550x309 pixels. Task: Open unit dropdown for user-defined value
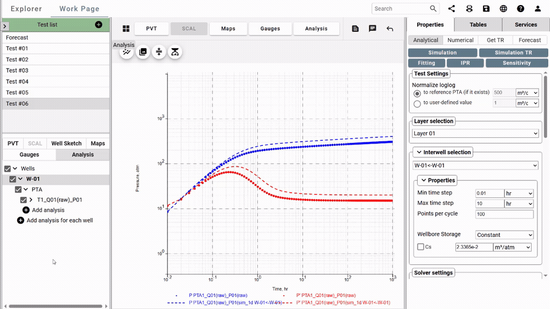pos(527,103)
